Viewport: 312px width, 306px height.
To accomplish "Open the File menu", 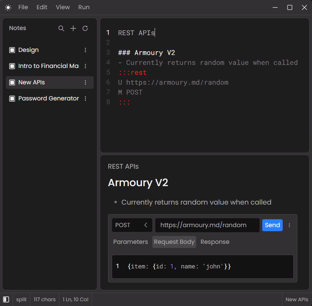I will coord(23,7).
